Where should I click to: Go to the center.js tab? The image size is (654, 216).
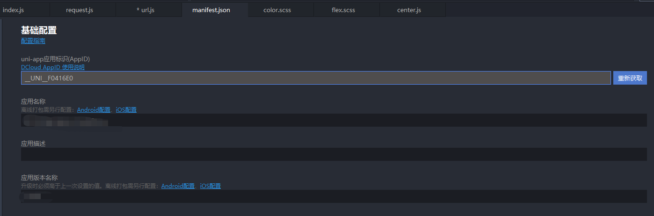pos(409,10)
